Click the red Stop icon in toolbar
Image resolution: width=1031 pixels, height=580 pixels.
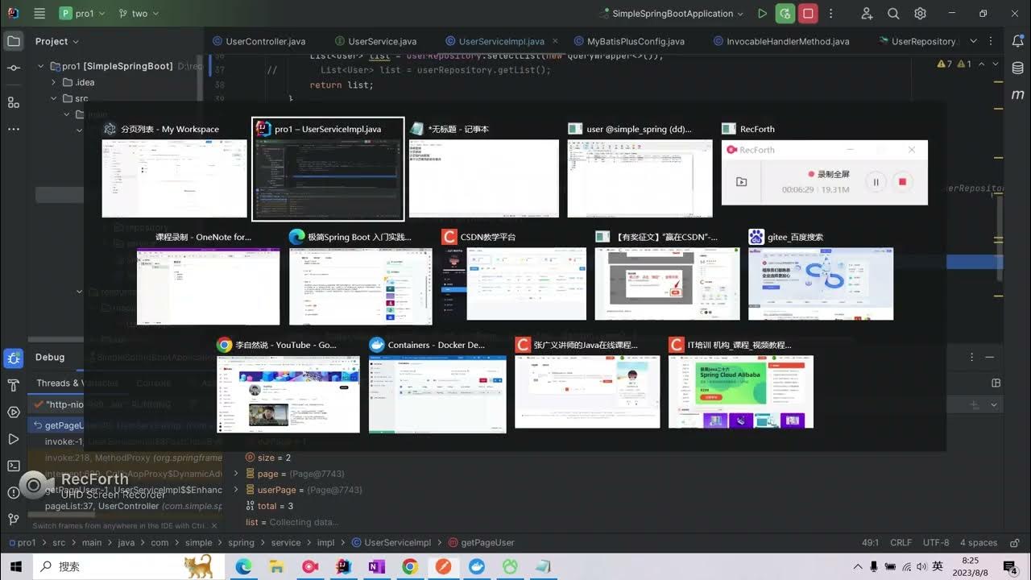point(808,14)
